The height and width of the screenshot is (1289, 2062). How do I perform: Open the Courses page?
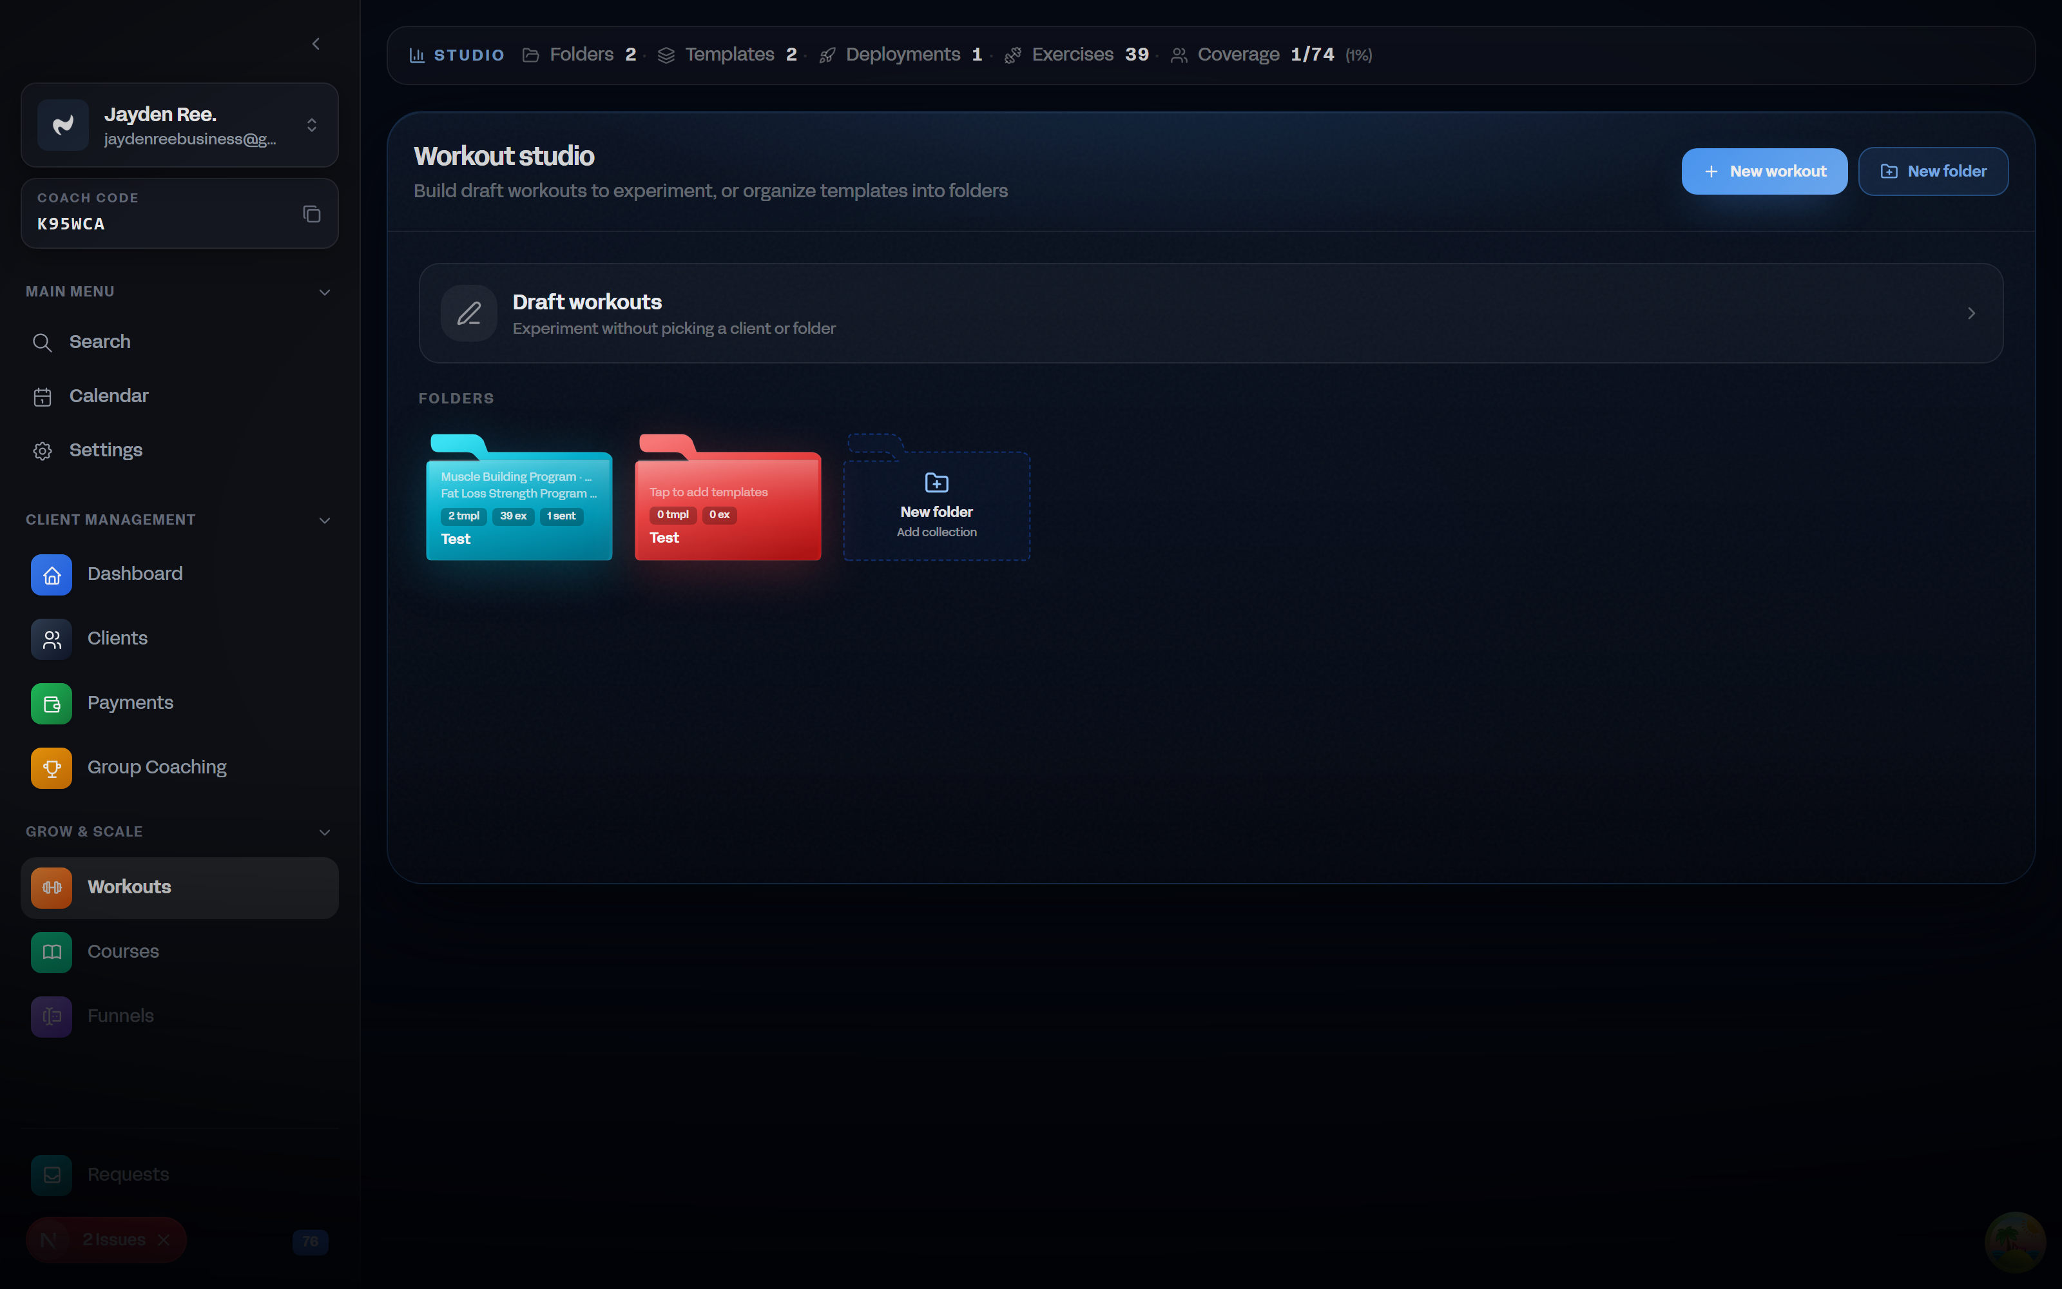click(180, 951)
